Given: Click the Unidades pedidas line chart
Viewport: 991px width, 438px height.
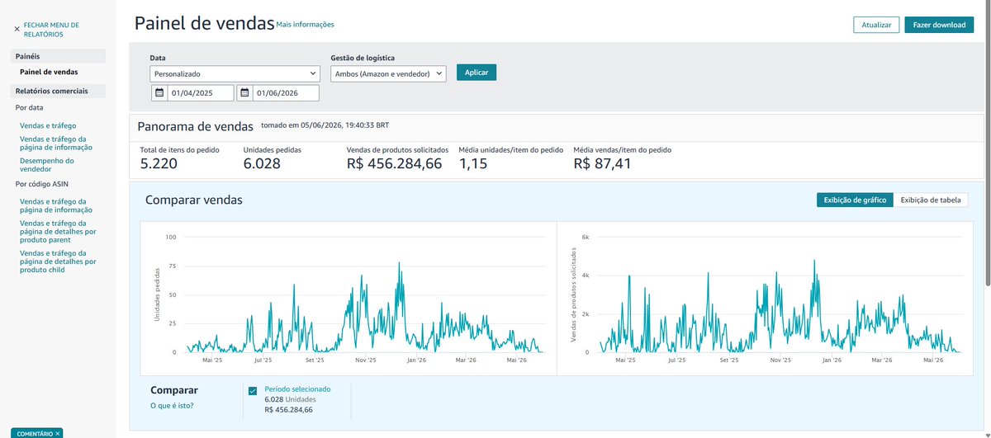Looking at the screenshot, I should tap(348, 297).
